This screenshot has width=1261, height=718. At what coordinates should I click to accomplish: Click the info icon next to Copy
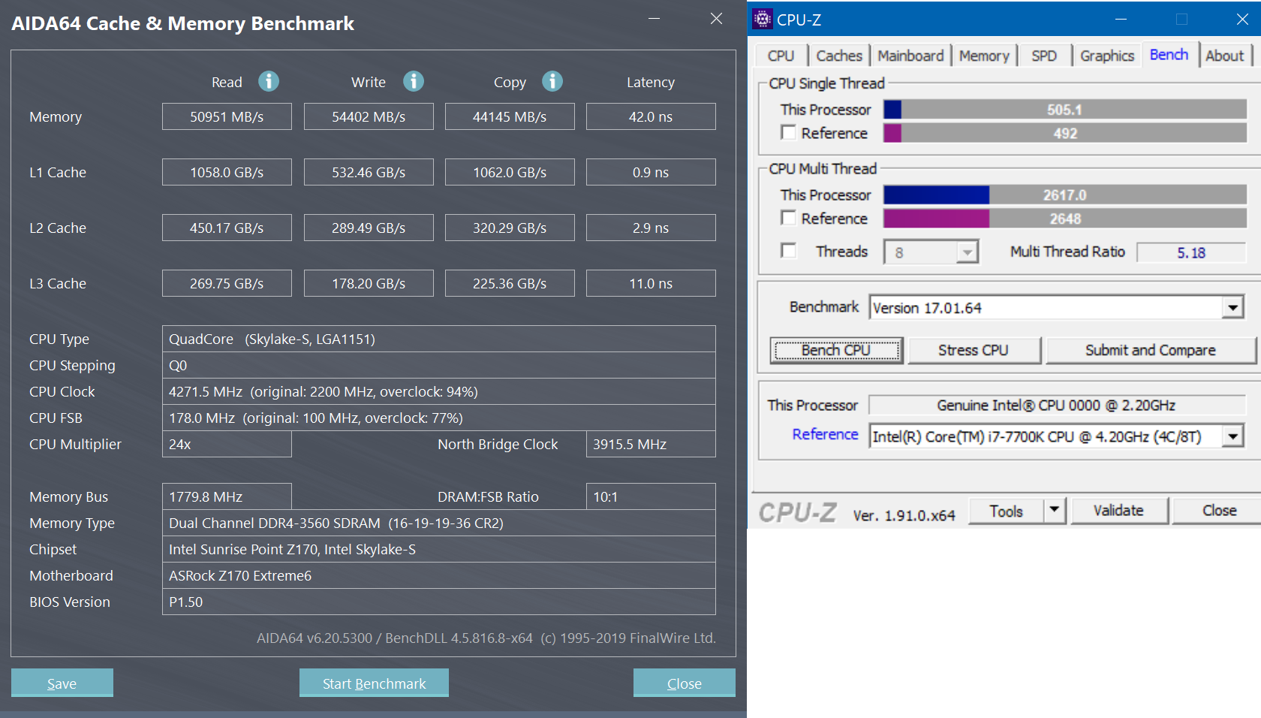[x=552, y=81]
